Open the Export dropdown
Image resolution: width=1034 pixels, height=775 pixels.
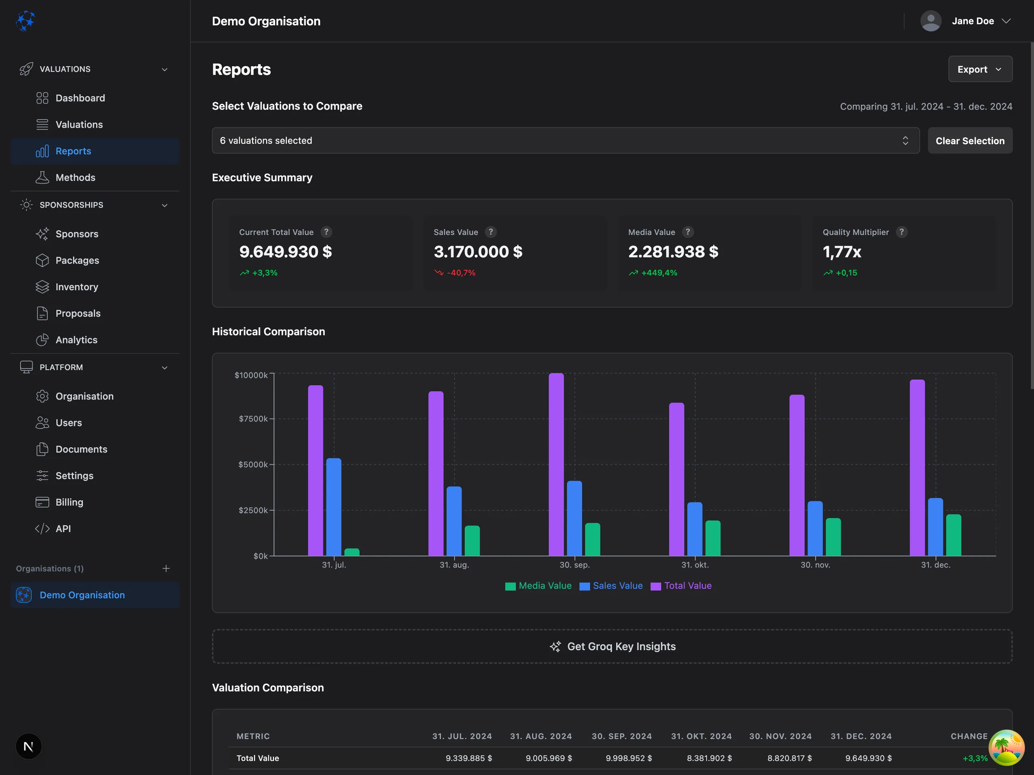tap(980, 69)
